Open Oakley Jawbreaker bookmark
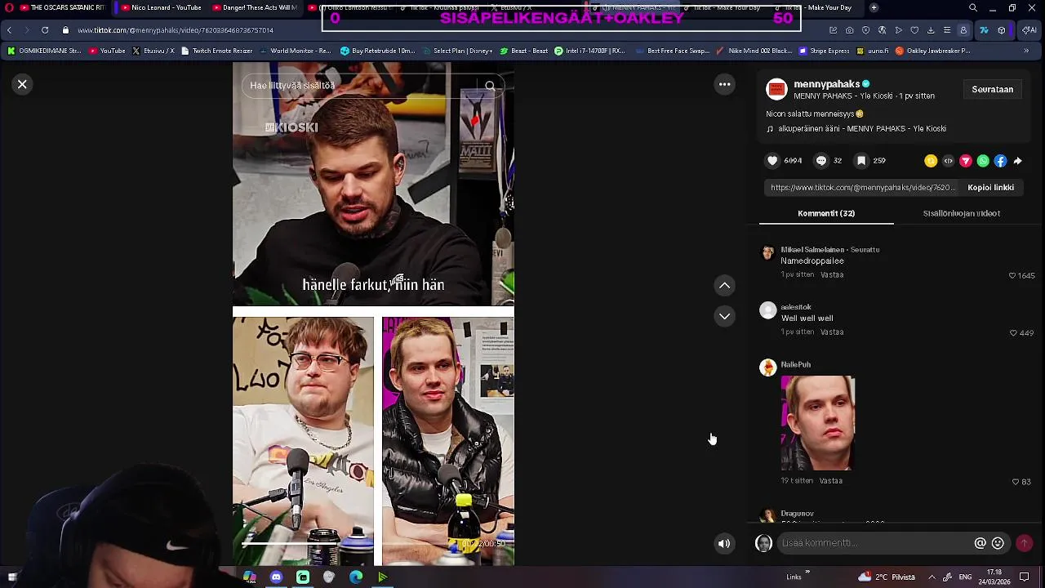The image size is (1045, 588). pos(932,51)
